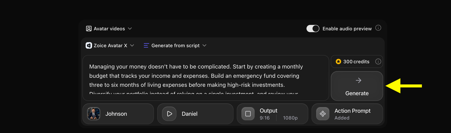
Task: Click the Avatar videos person icon
Action: [x=89, y=29]
